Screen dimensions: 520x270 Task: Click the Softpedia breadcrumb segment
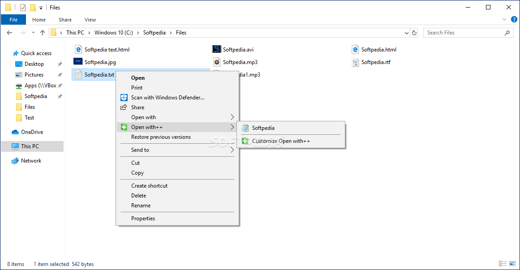tap(154, 33)
